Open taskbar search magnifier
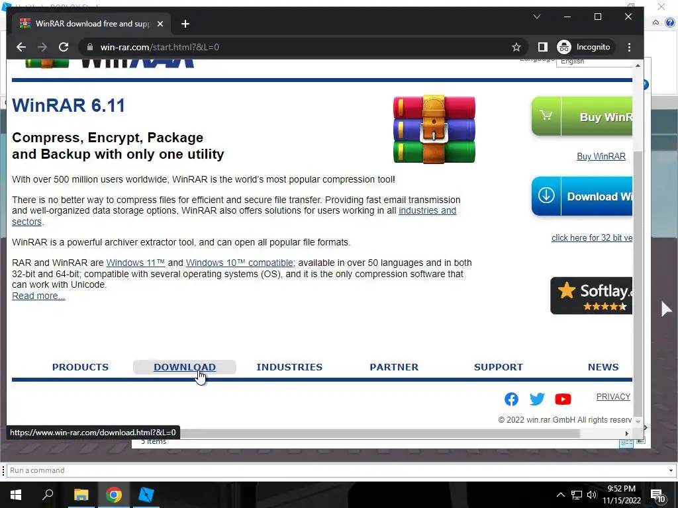The height and width of the screenshot is (508, 678). click(48, 495)
